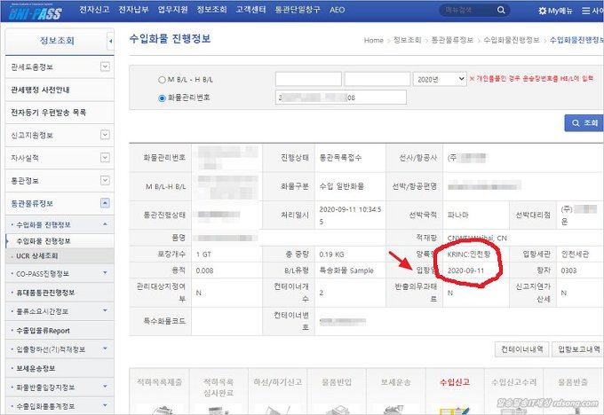The image size is (604, 415).
Task: Select the 물품반출 progress step
Action: 573,391
